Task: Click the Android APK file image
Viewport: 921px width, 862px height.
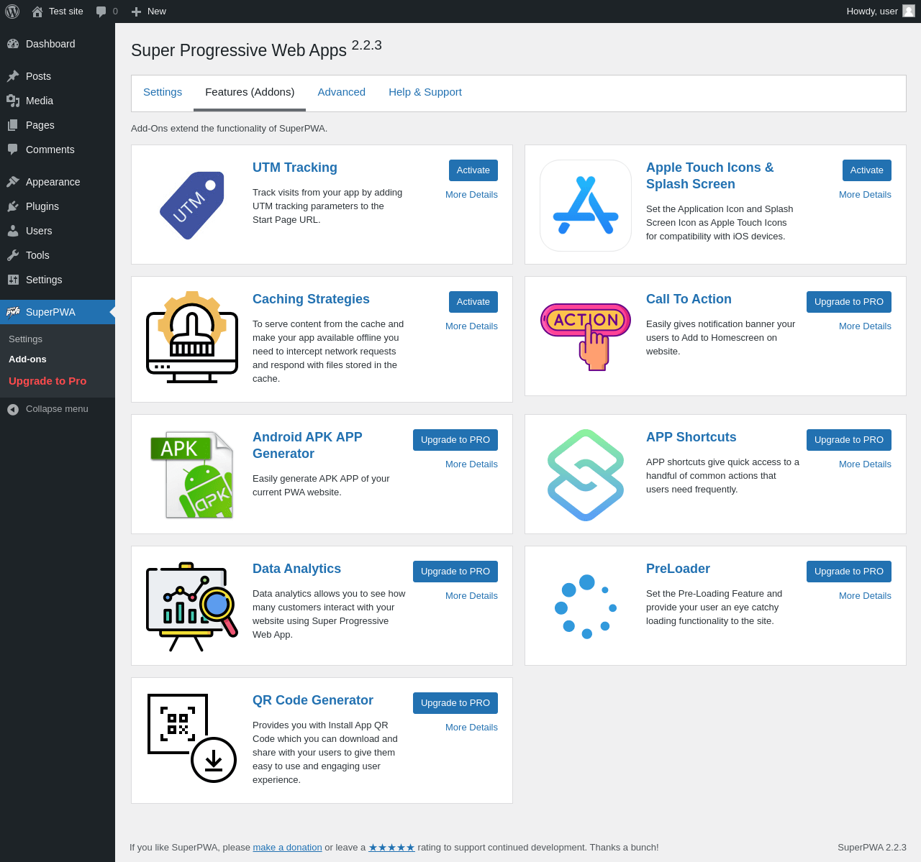Action: [192, 475]
